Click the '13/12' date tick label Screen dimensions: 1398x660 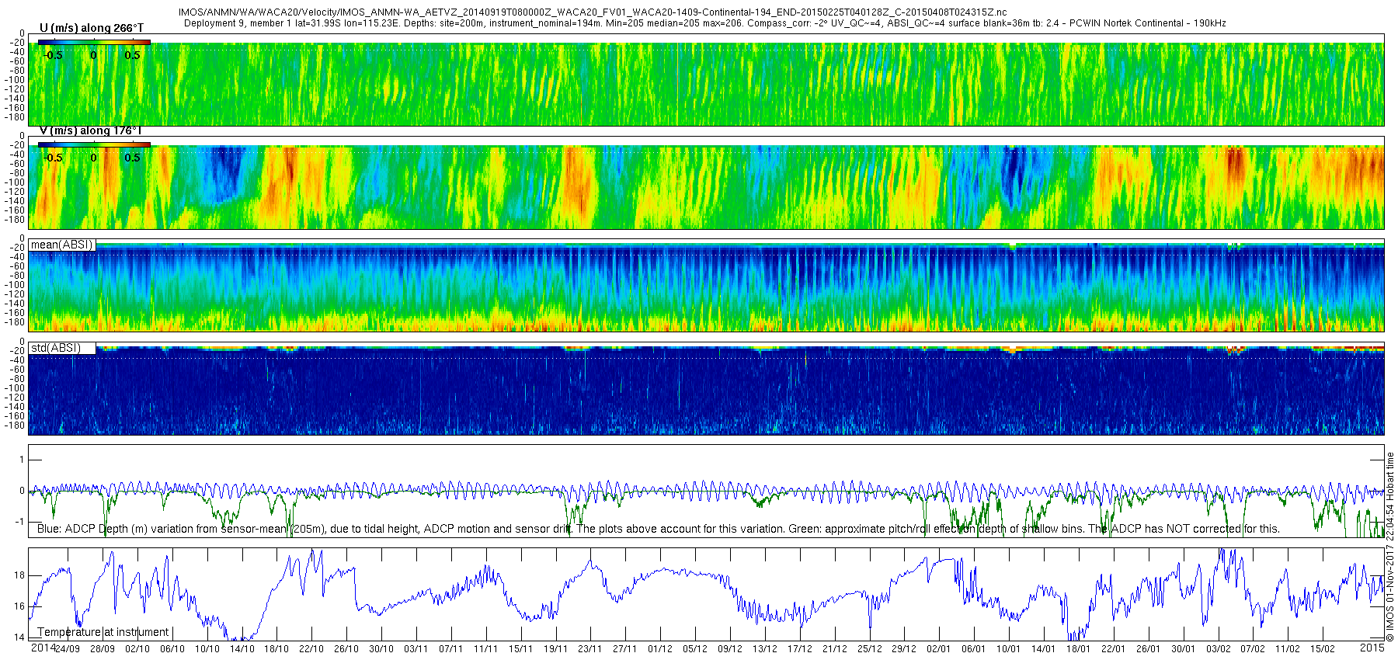point(765,649)
